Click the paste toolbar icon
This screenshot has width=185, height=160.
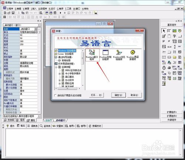pyautogui.click(x=27, y=13)
